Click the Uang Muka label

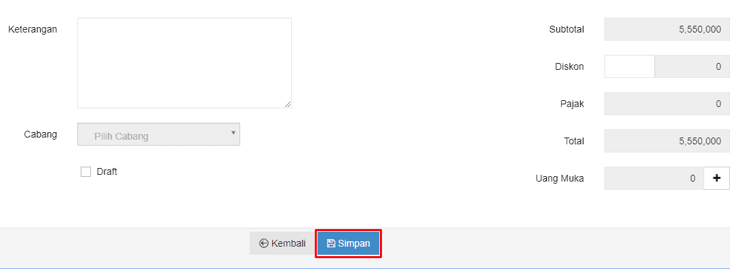pos(560,178)
